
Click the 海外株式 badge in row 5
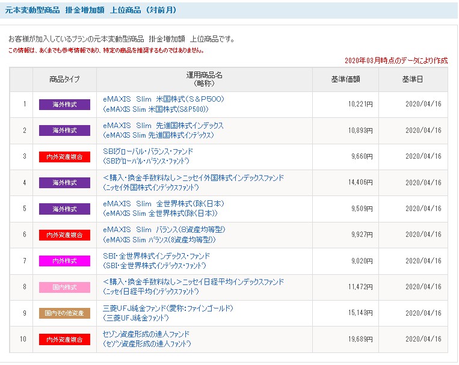click(x=64, y=209)
